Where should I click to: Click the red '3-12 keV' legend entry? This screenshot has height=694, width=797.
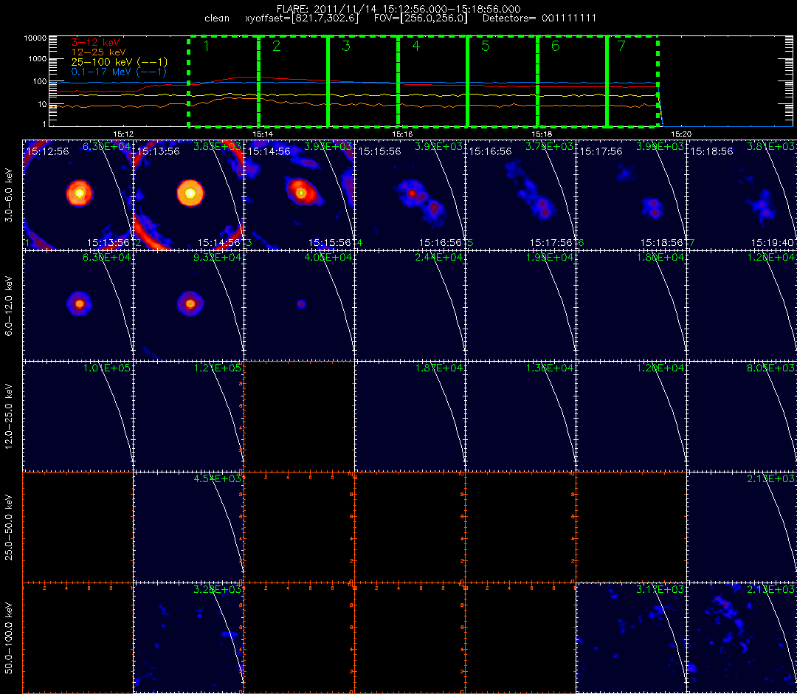tap(95, 42)
